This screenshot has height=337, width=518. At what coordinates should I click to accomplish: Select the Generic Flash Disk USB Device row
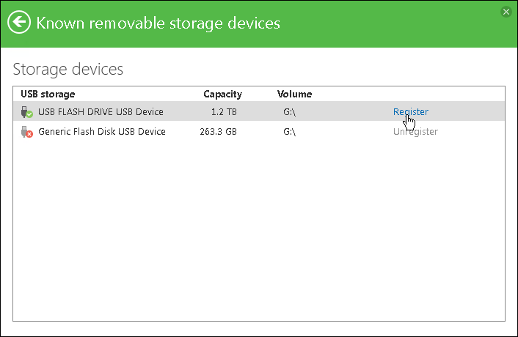[102, 132]
